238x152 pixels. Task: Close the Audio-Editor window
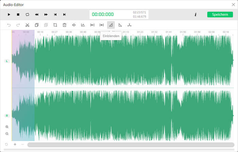tap(234, 5)
